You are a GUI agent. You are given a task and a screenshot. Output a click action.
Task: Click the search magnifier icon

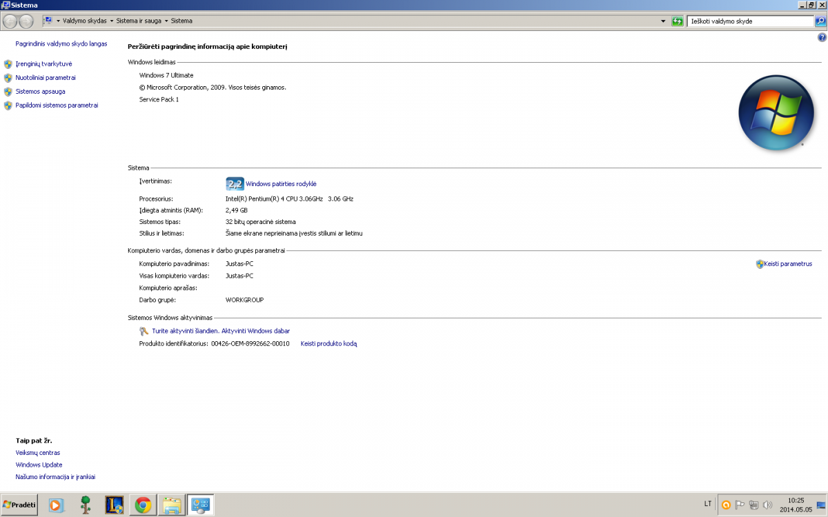820,21
